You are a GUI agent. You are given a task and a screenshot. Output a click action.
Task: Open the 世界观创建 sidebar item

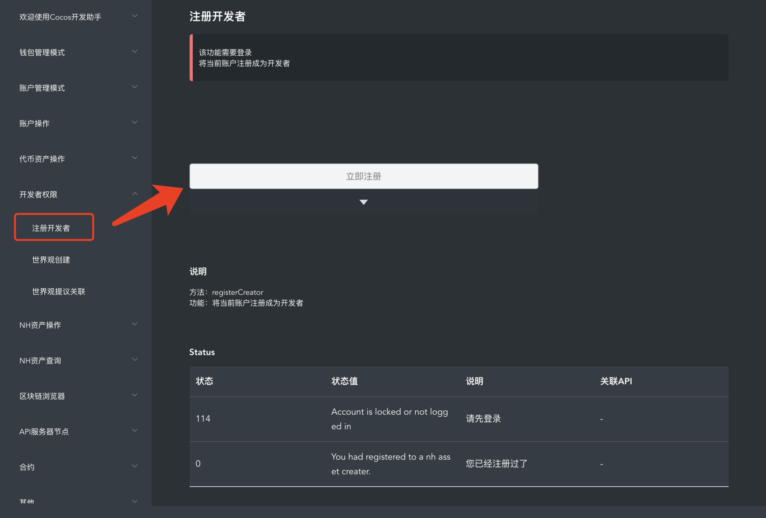pyautogui.click(x=51, y=260)
